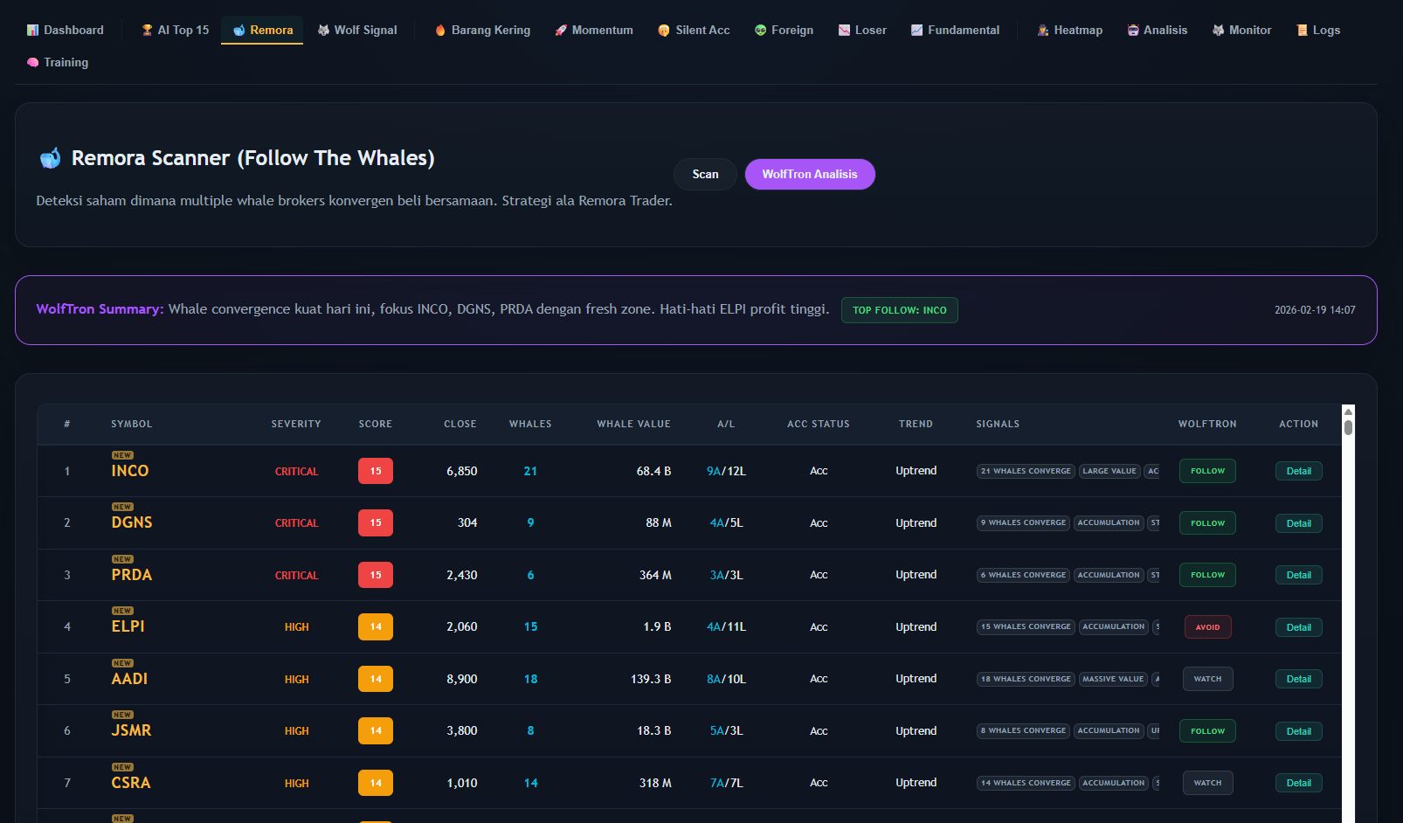This screenshot has height=823, width=1403.
Task: Click WATCH badge in AADI row
Action: 1207,679
